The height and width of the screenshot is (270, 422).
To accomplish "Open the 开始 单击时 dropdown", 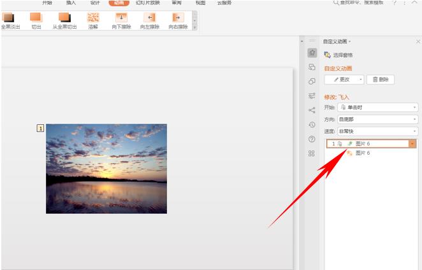I will coord(378,108).
